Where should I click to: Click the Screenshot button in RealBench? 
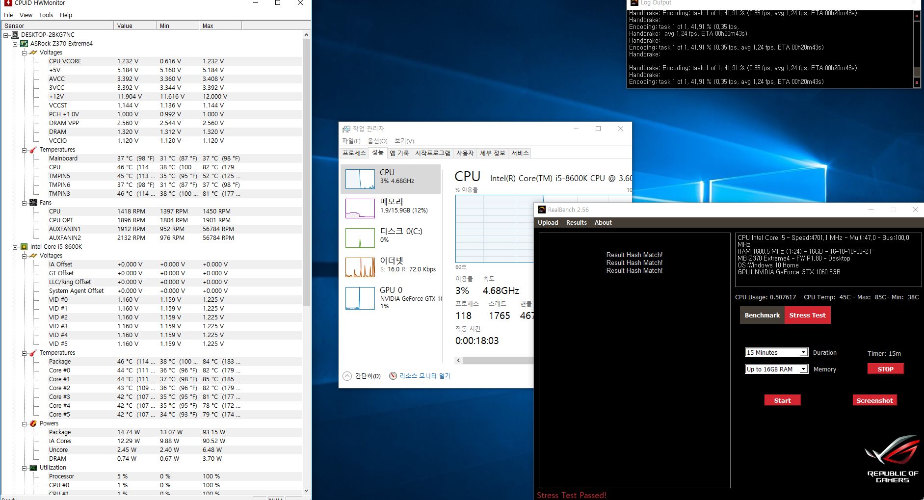pyautogui.click(x=874, y=400)
